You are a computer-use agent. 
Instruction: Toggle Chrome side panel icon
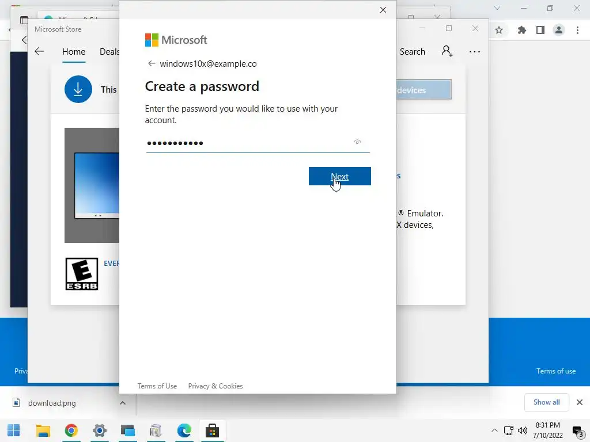pyautogui.click(x=540, y=30)
